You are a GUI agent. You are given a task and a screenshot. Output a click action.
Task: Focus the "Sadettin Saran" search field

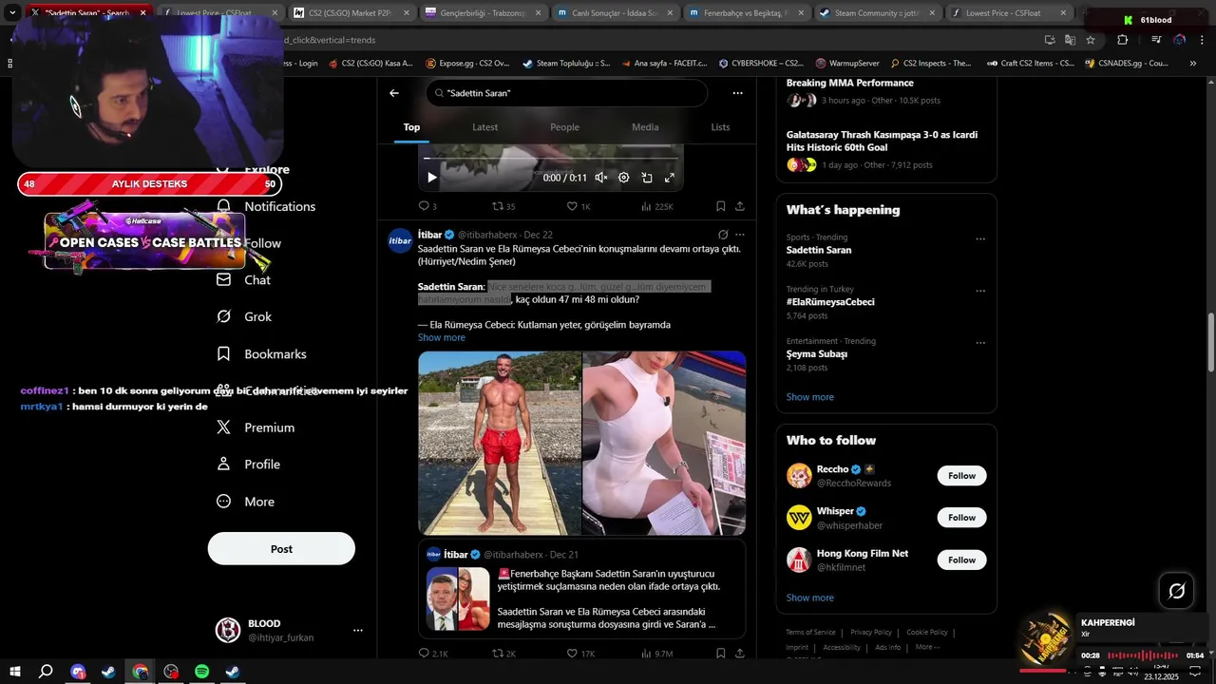click(567, 93)
